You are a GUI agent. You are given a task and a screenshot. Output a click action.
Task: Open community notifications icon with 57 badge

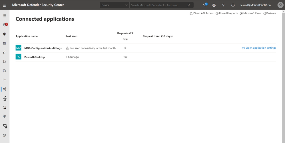tap(205, 5)
